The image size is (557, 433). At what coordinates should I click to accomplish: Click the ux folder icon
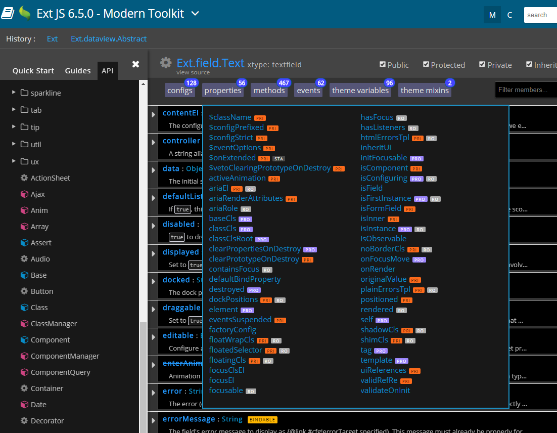24,161
